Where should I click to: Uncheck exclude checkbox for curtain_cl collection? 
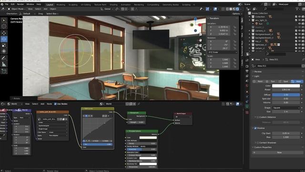[296, 48]
